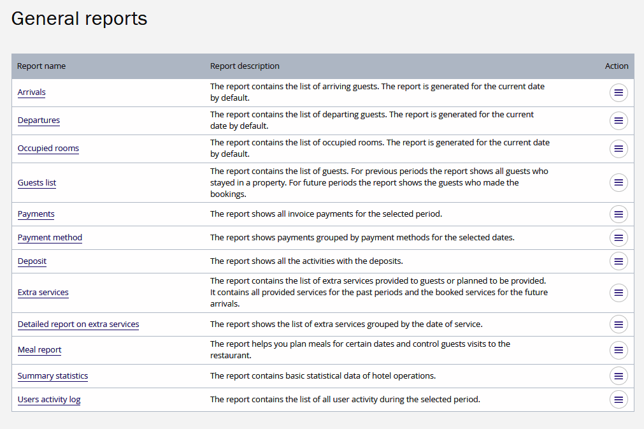Select the Payment method report link

(50, 238)
